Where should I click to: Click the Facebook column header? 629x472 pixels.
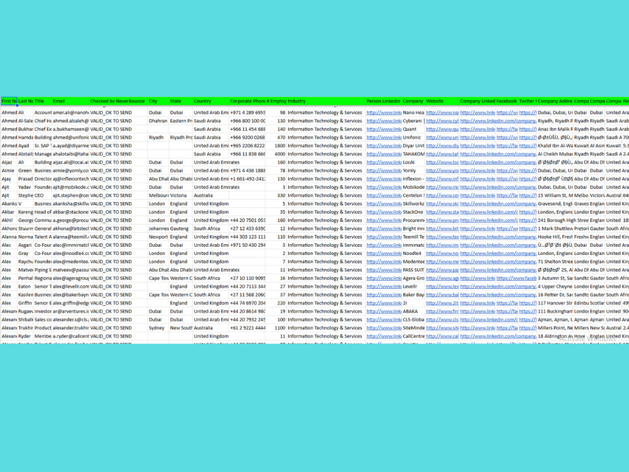point(506,101)
